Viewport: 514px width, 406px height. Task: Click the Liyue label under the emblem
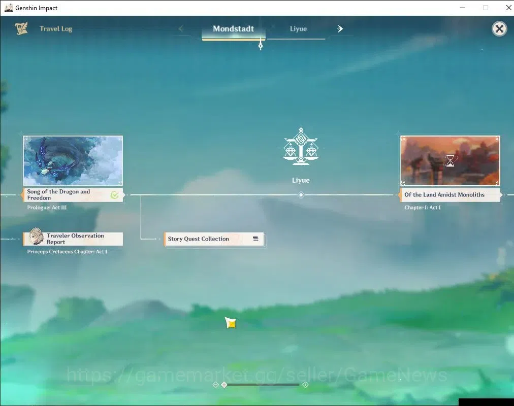click(x=301, y=180)
